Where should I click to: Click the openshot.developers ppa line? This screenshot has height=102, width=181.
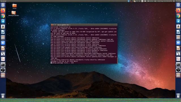pos(83,54)
